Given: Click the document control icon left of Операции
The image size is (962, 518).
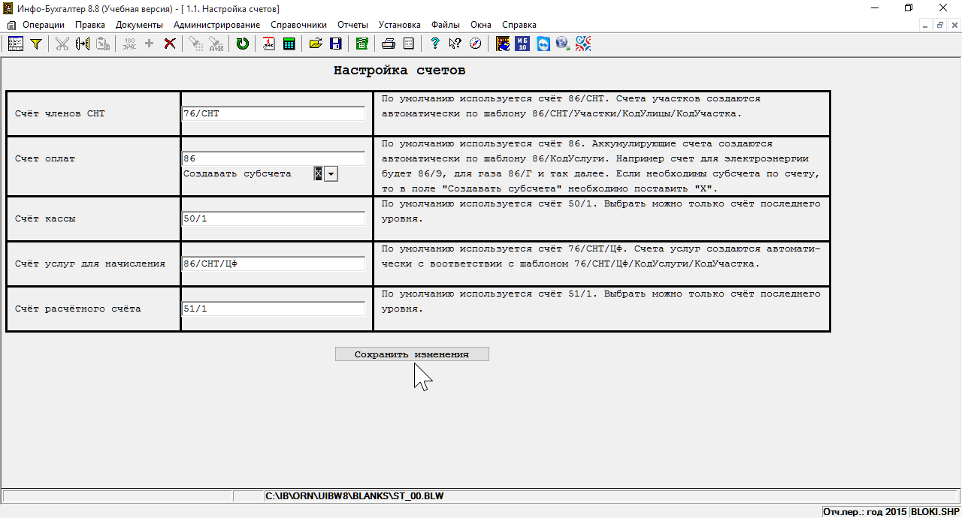Looking at the screenshot, I should tap(11, 25).
